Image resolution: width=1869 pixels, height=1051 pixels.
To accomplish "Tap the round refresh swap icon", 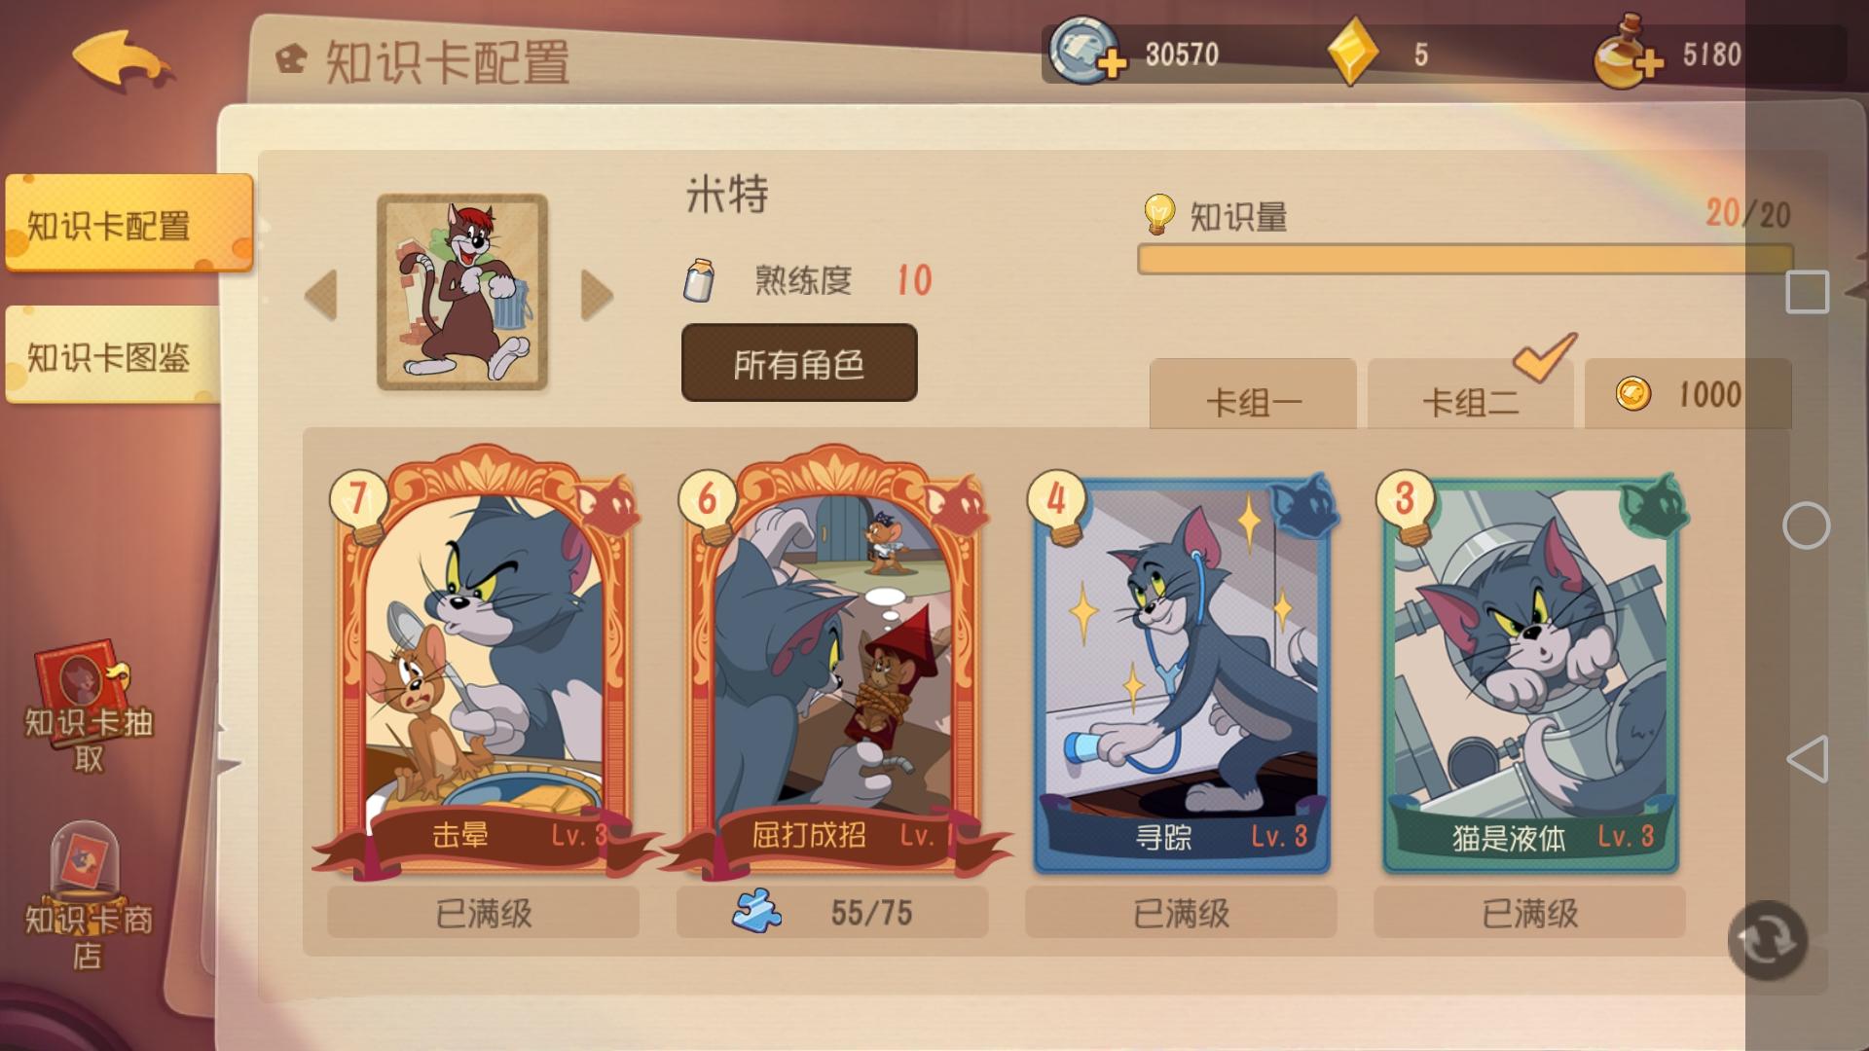I will (x=1767, y=940).
